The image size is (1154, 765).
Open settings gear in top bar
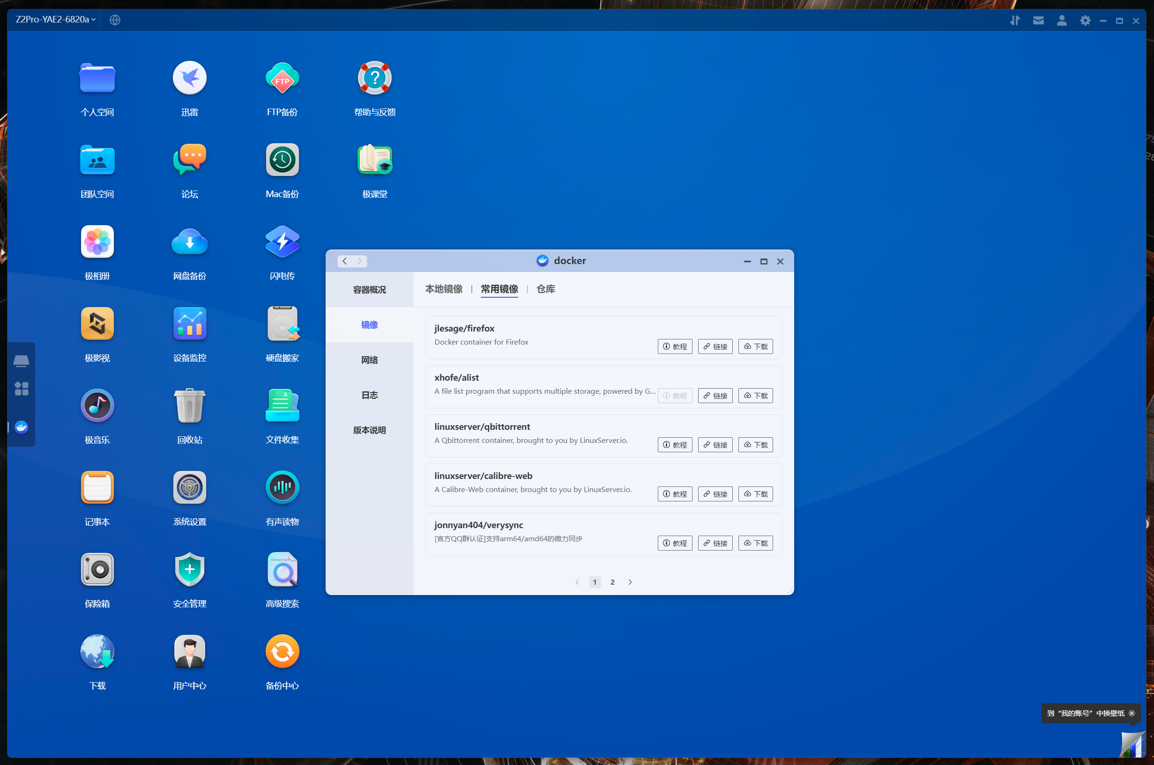tap(1085, 21)
